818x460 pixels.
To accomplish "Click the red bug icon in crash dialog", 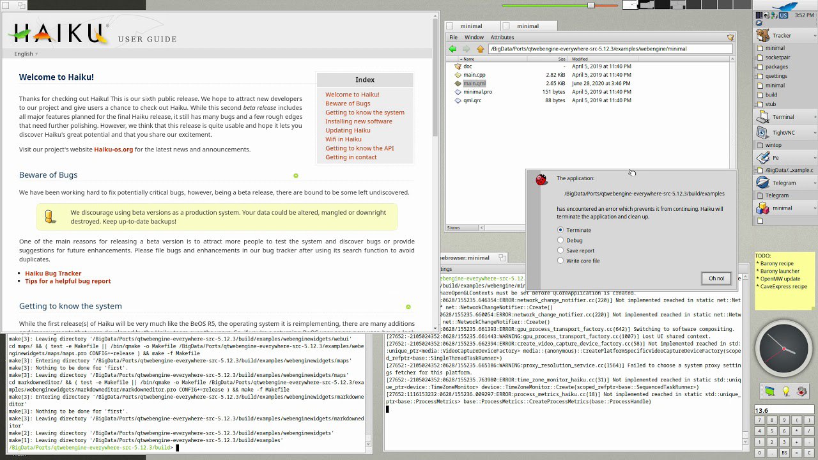I will (541, 180).
